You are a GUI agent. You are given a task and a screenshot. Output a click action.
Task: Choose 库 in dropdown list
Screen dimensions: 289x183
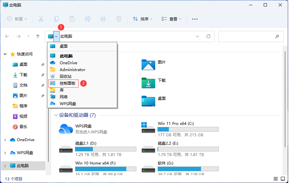click(x=82, y=90)
